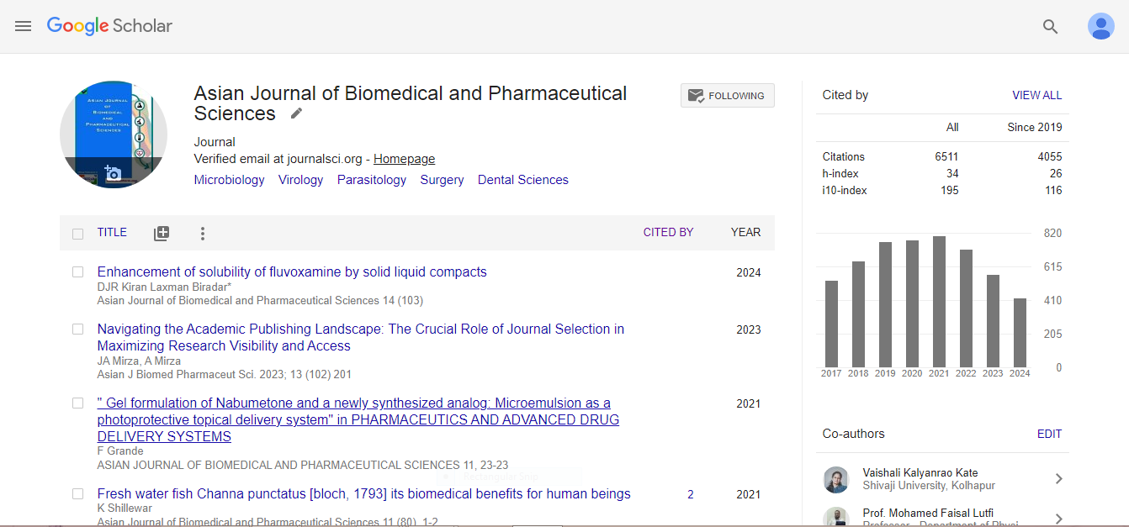Open the hamburger main menu
Viewport: 1129px width, 527px height.
point(23,26)
